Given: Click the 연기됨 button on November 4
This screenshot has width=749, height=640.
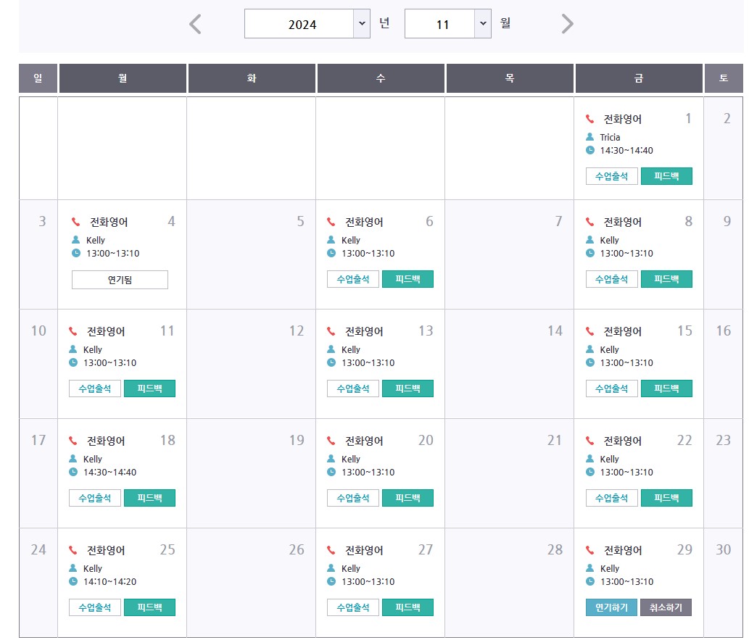Looking at the screenshot, I should (120, 280).
